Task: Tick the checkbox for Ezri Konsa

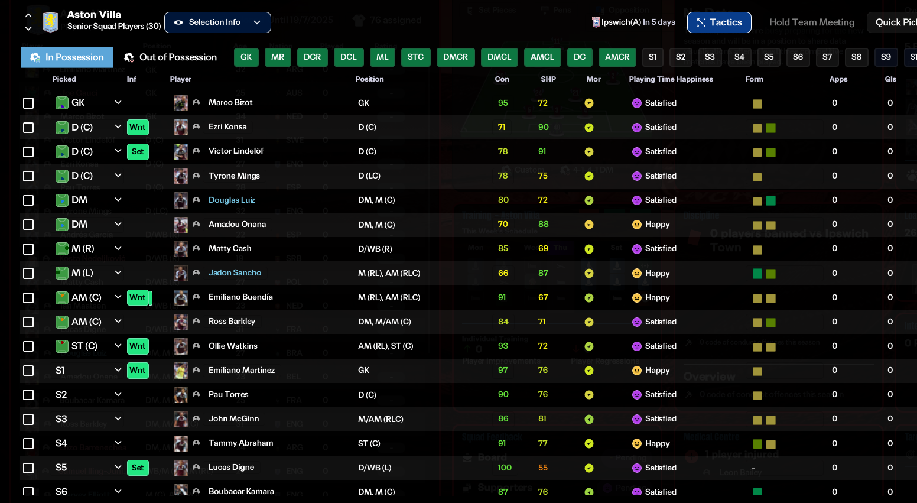Action: pyautogui.click(x=28, y=128)
